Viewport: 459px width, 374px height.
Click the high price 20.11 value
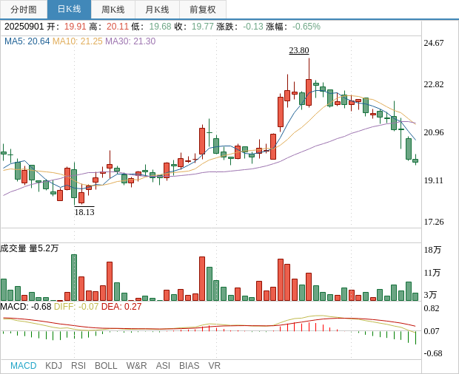[x=118, y=27]
